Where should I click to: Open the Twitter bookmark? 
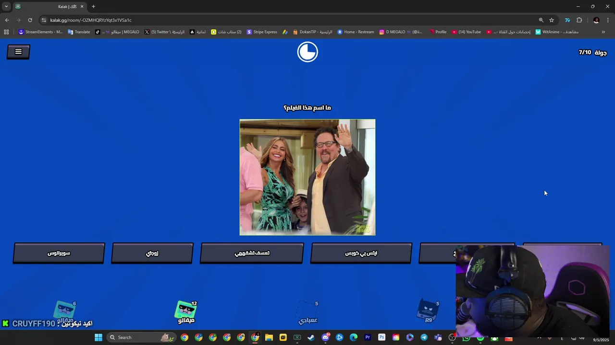click(x=164, y=32)
